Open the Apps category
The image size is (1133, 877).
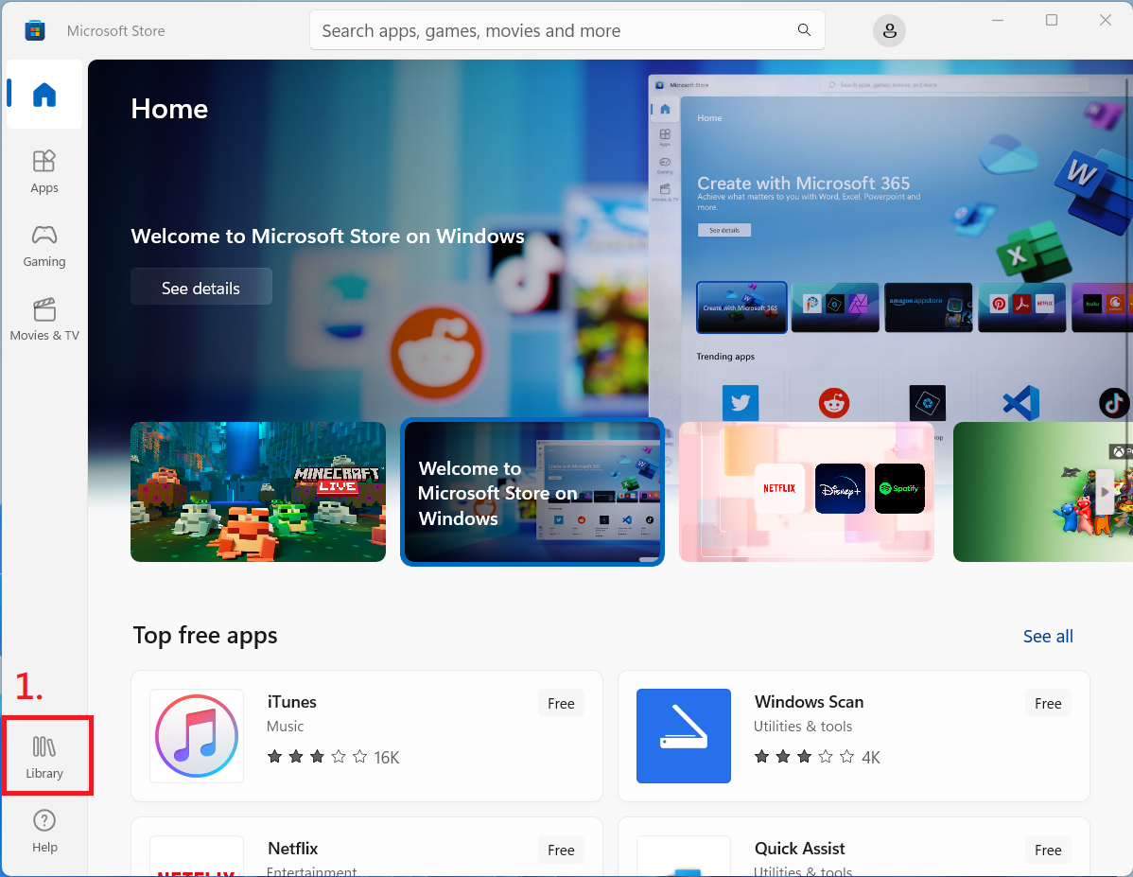[x=44, y=171]
